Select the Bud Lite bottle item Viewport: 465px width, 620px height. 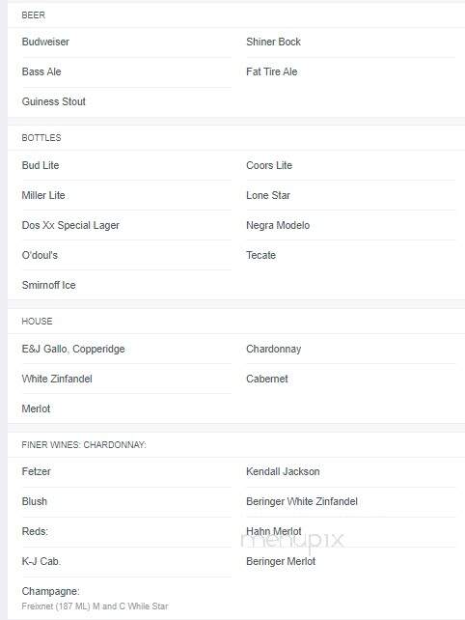(x=41, y=165)
